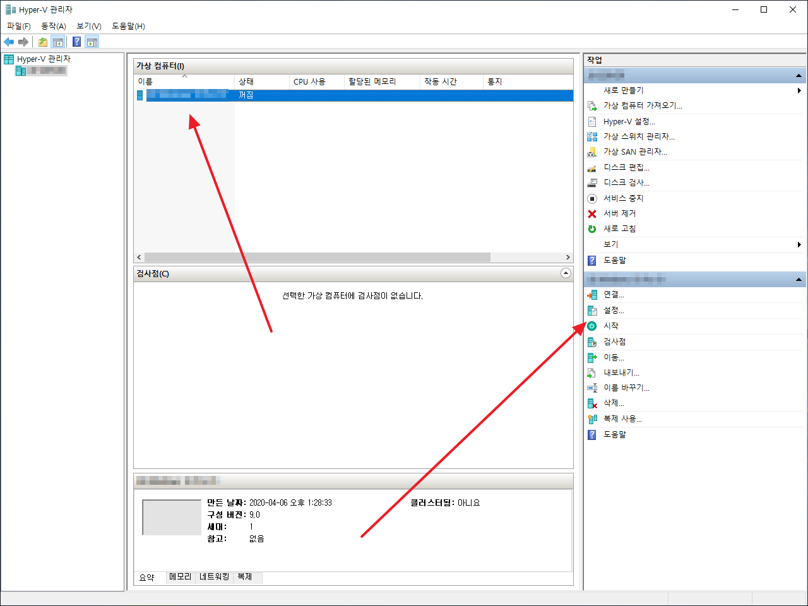Open the 파일(F) menu
Image resolution: width=808 pixels, height=606 pixels.
[x=19, y=26]
